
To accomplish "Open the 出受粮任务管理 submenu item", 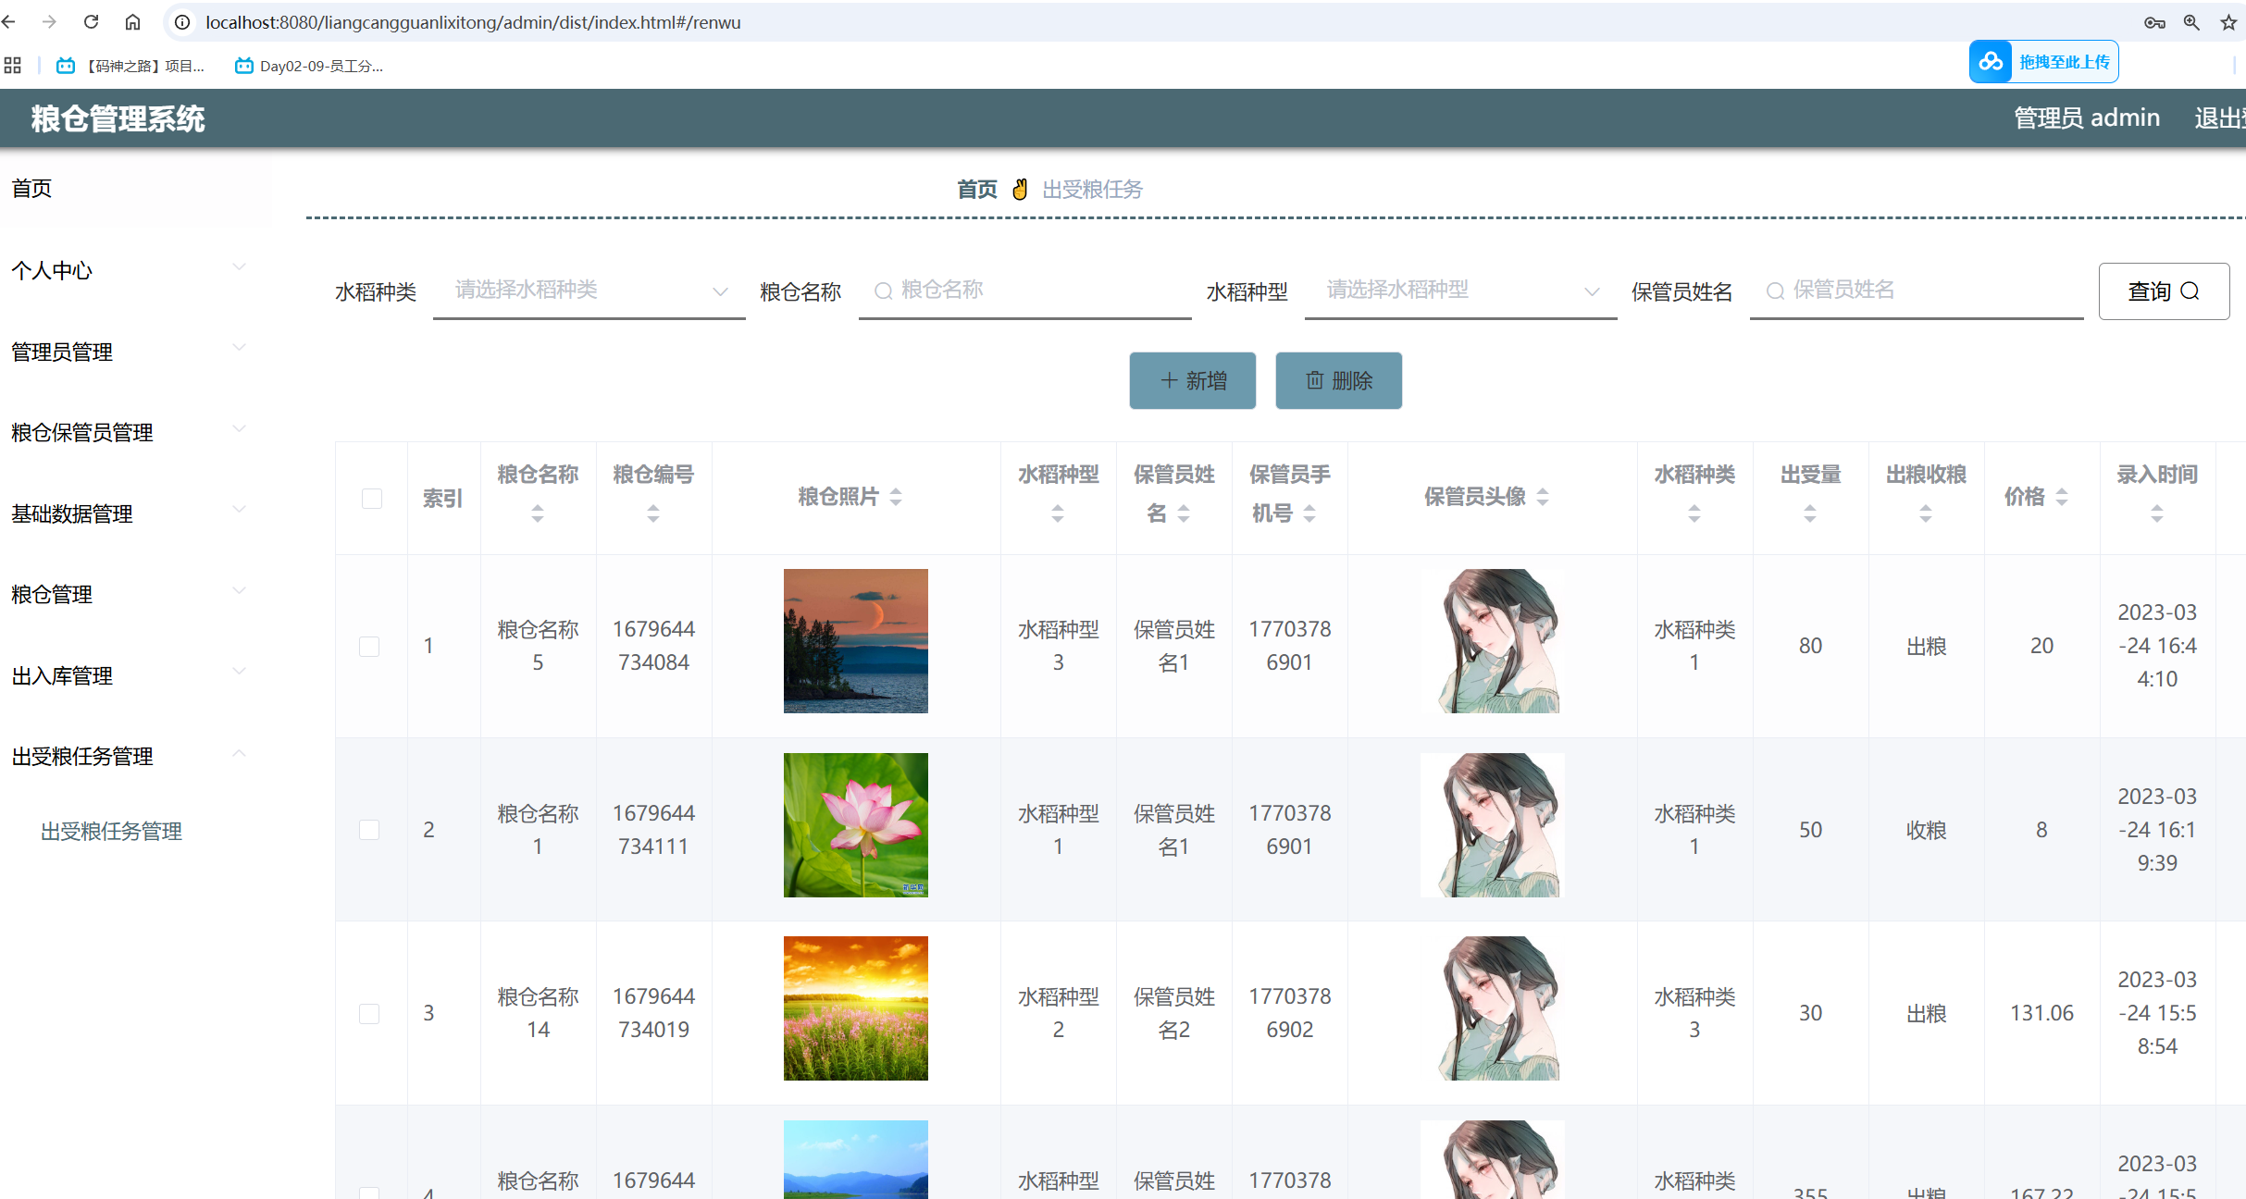I will pos(111,831).
